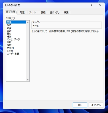Open the 保護 tab
Image resolution: width=108 pixels, height=113 pixels.
[x=66, y=13]
